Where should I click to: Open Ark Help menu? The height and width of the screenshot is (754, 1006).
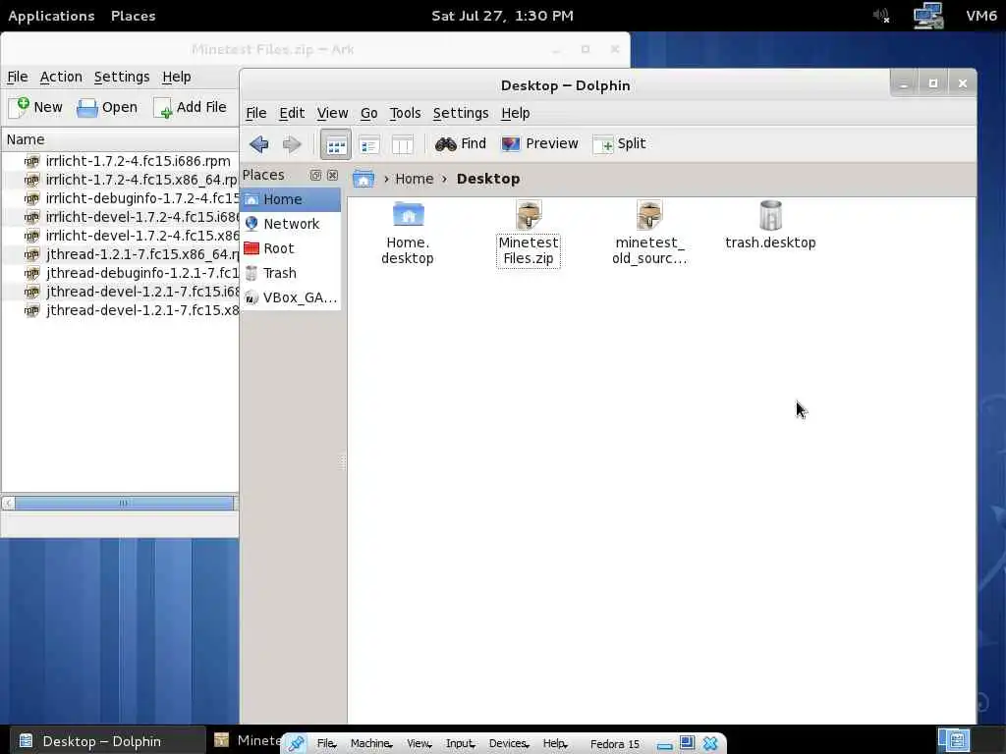click(177, 77)
